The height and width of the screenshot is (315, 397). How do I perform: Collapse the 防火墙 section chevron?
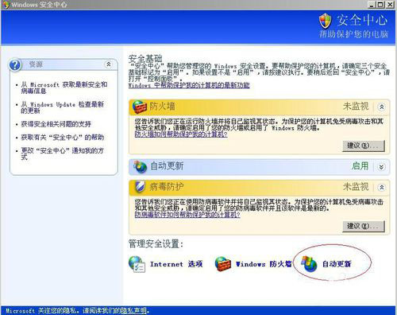[381, 107]
